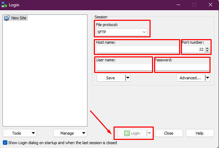The image size is (219, 148).
Task: Open the dropdown arrow beside Login
Action: point(149,133)
